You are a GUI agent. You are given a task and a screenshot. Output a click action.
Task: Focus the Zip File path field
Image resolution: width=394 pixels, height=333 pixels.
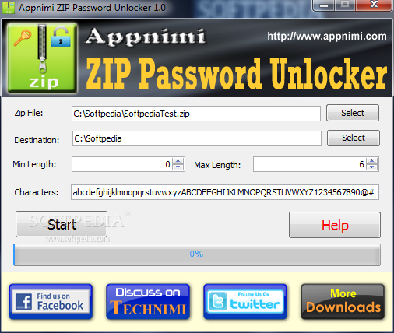coord(196,114)
